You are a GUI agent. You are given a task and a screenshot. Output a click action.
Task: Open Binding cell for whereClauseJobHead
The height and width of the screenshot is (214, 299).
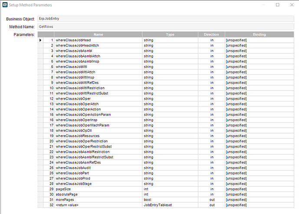[x=260, y=40]
